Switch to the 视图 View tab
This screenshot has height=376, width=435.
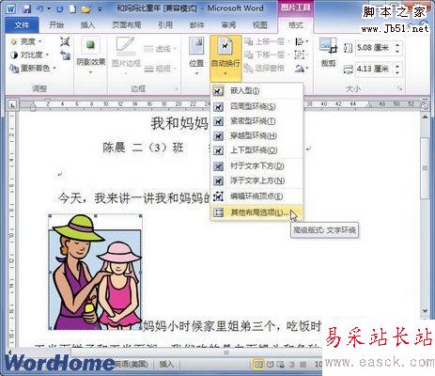(260, 25)
